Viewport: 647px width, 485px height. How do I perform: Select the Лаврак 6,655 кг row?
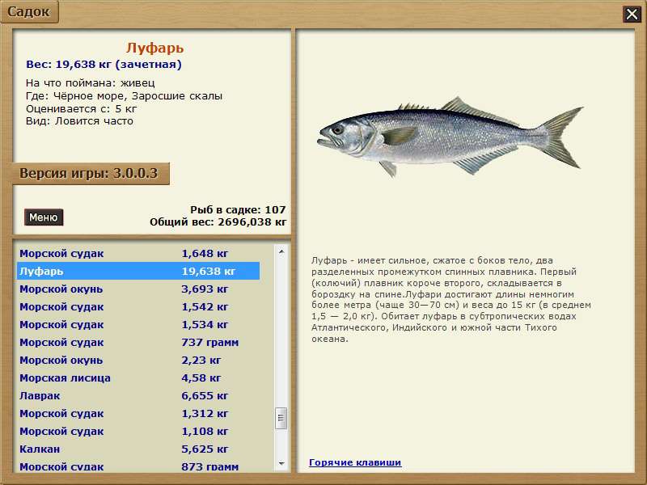click(x=137, y=396)
